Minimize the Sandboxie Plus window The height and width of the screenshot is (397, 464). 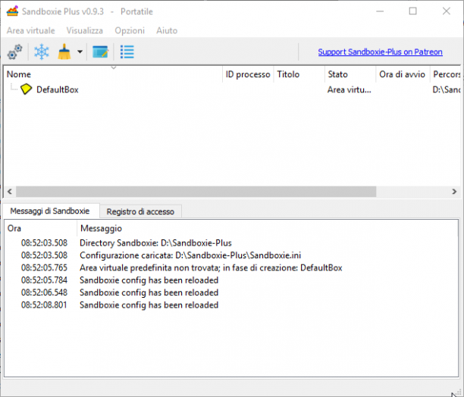click(380, 11)
